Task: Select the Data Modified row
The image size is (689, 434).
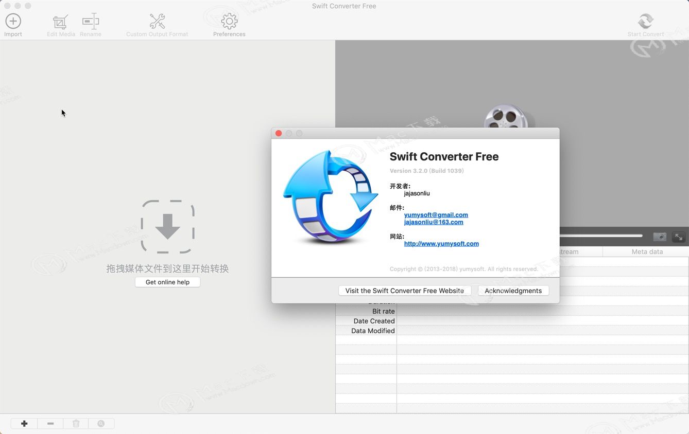Action: (512, 331)
